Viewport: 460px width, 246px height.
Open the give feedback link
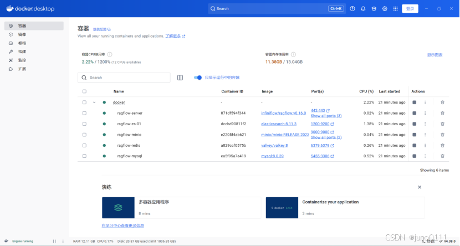[102, 29]
